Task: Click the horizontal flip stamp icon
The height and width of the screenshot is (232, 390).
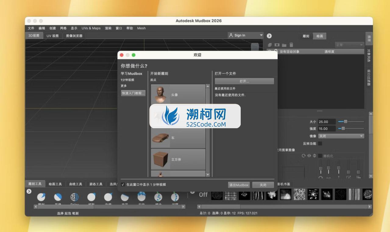Action: click(309, 156)
